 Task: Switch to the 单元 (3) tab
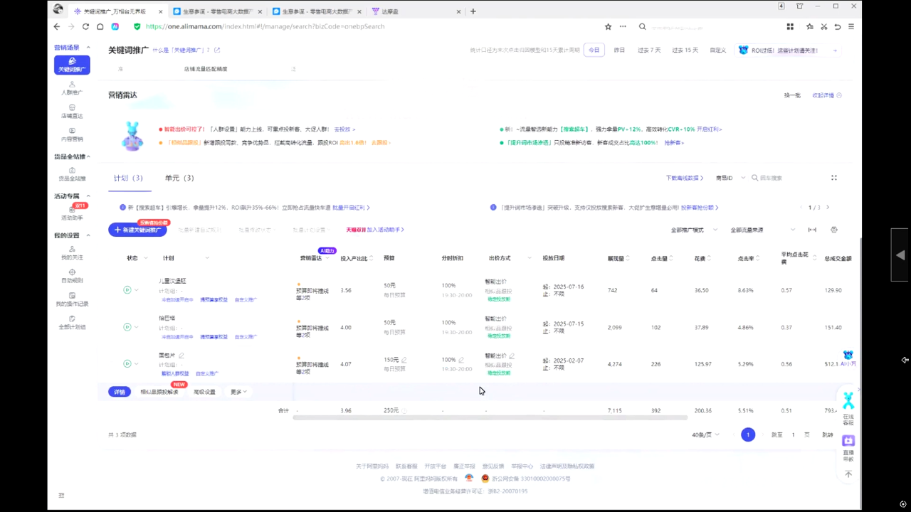(179, 178)
